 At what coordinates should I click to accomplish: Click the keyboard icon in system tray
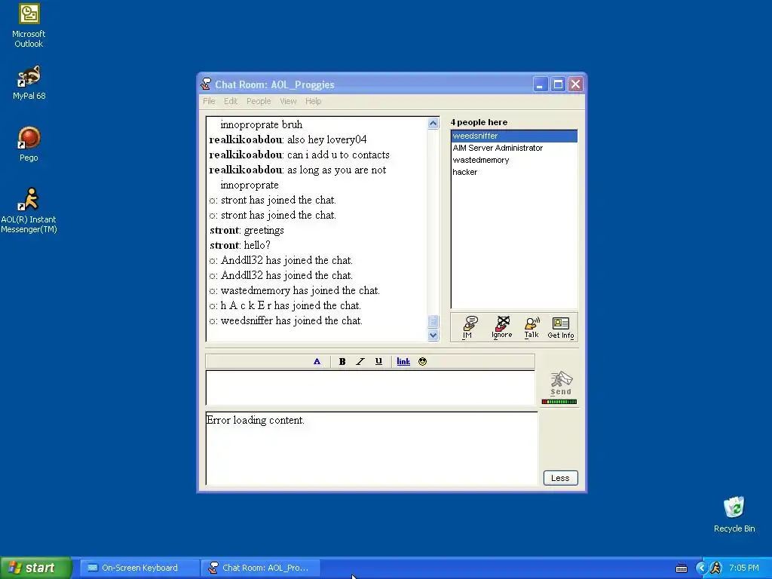tap(682, 568)
